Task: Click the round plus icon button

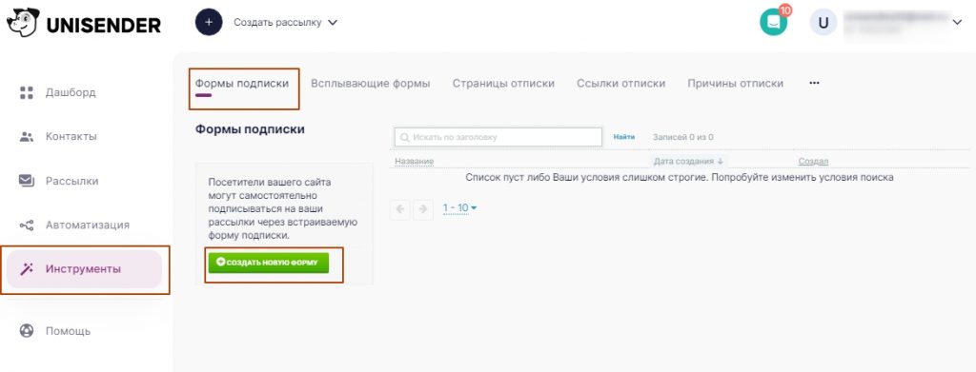Action: [209, 22]
